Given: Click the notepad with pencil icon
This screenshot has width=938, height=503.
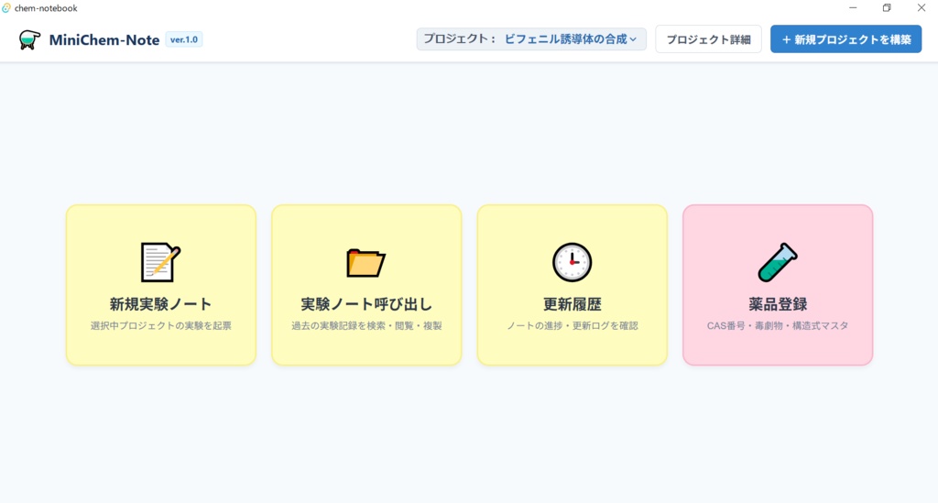Looking at the screenshot, I should coord(160,262).
